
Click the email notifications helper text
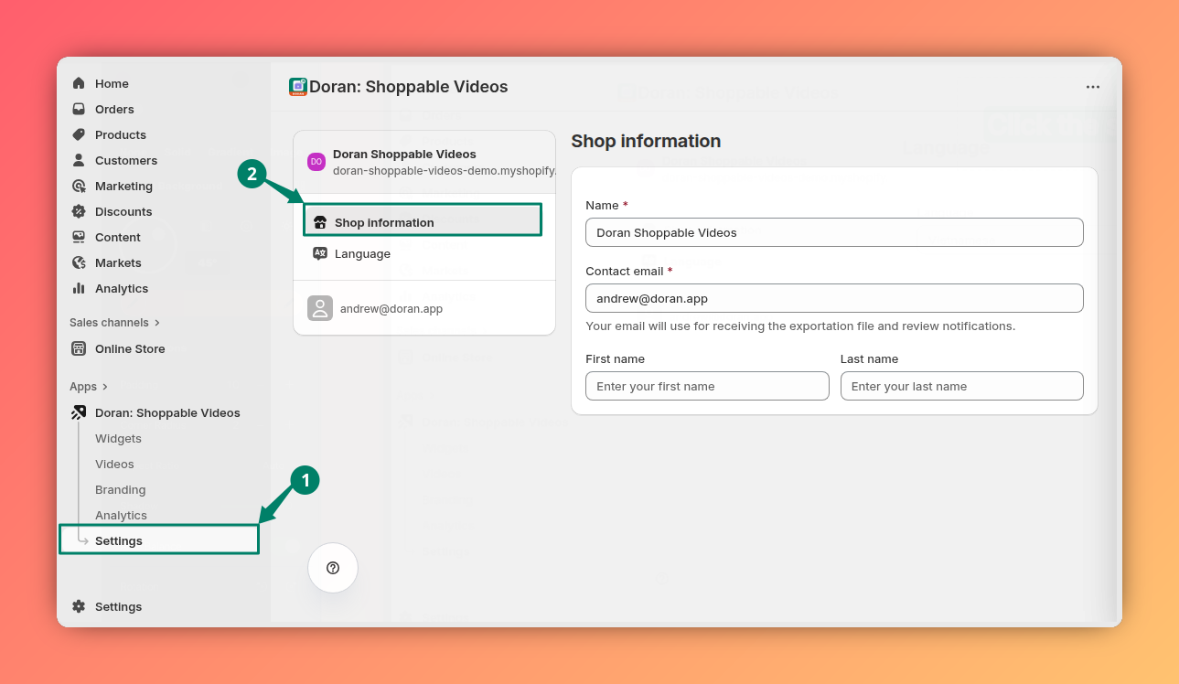point(800,326)
